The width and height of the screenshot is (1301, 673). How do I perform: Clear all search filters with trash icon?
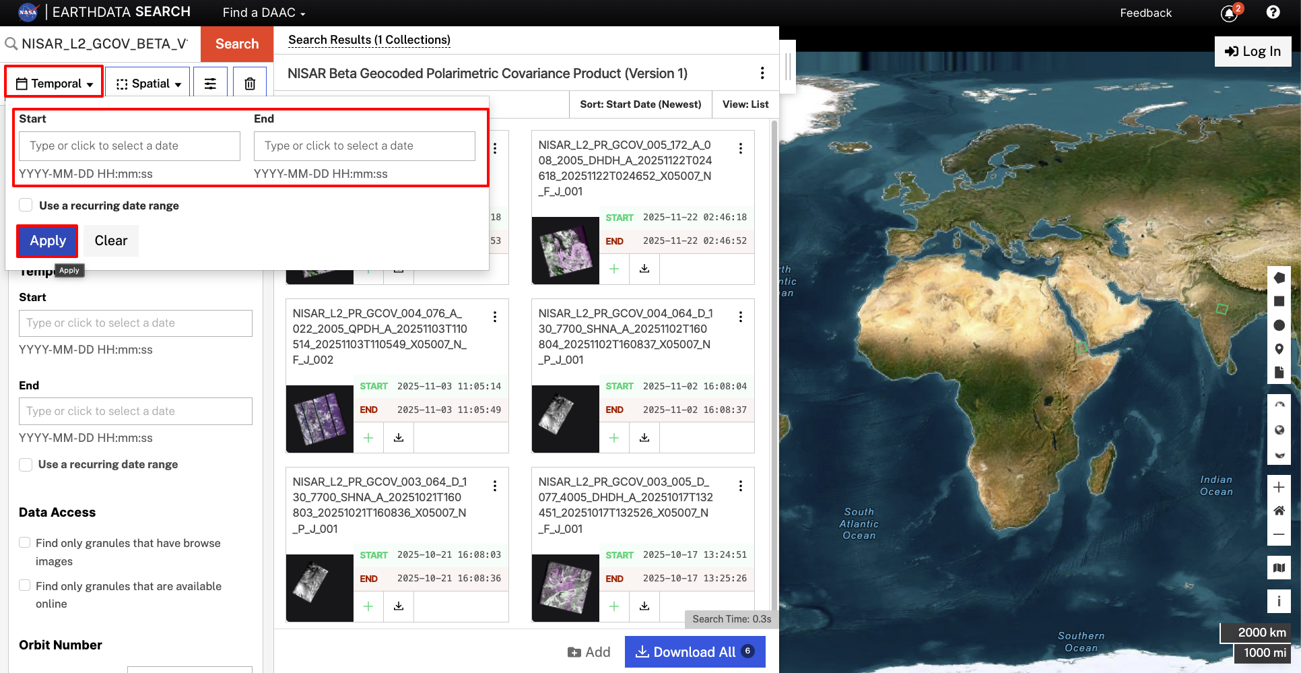(249, 82)
